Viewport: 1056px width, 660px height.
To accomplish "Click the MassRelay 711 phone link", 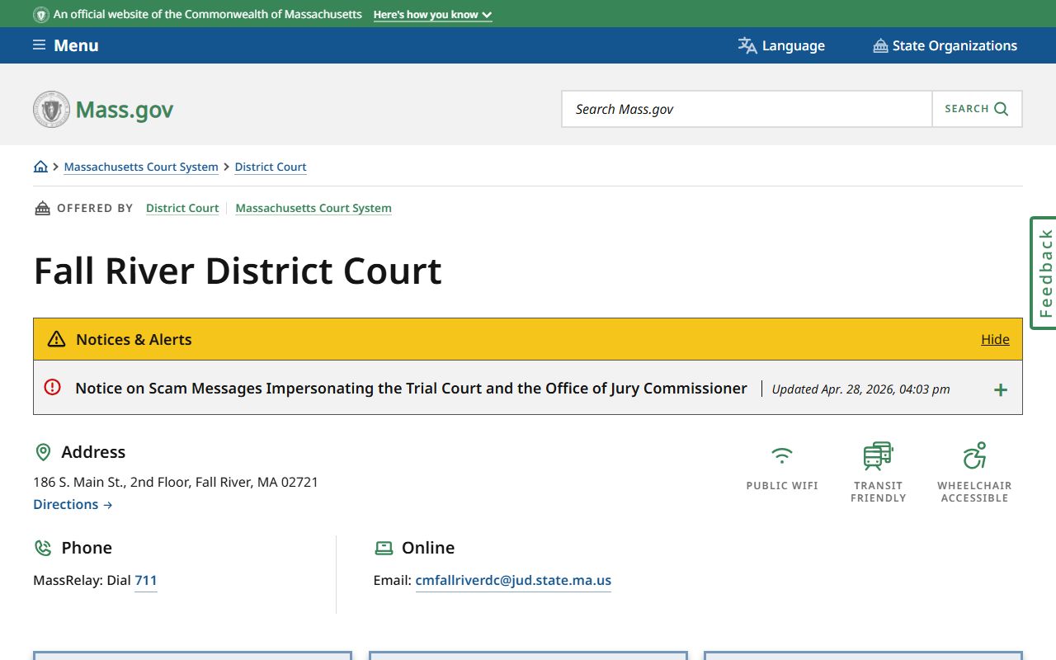I will pos(145,580).
